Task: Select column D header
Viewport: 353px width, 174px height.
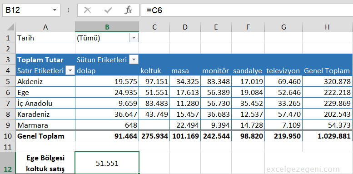Action: (x=185, y=27)
